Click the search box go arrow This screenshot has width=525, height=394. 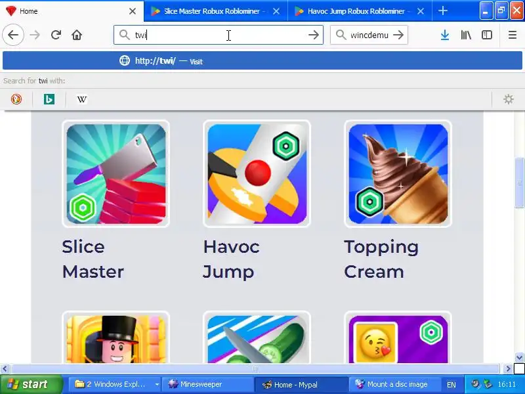click(x=398, y=35)
